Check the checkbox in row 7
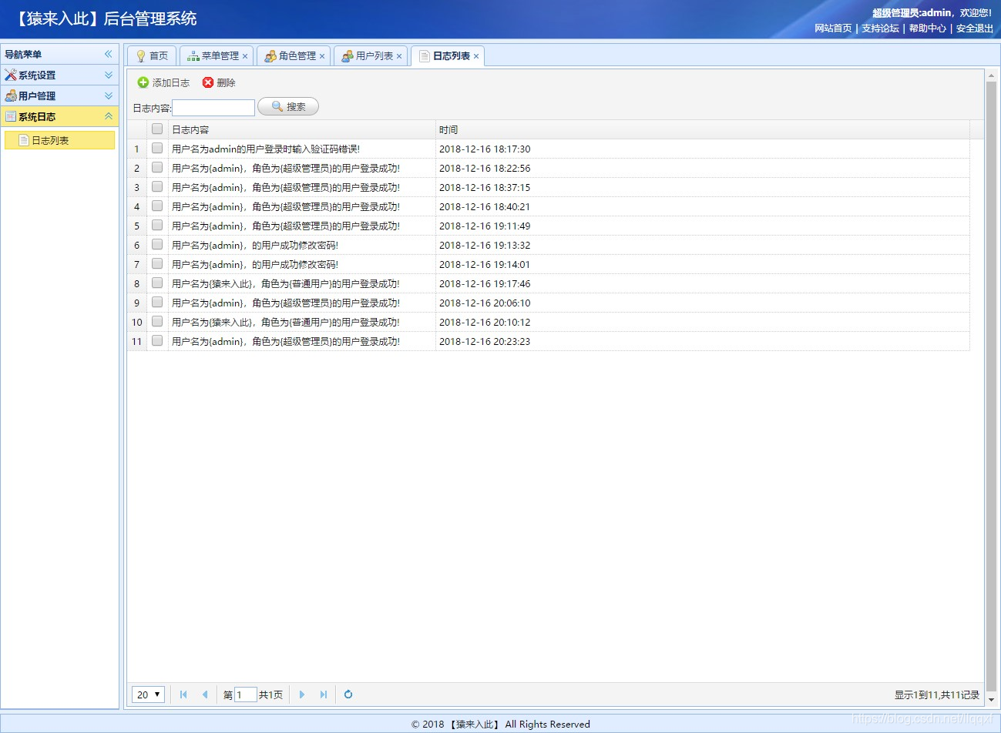Viewport: 1001px width, 733px height. 157,263
